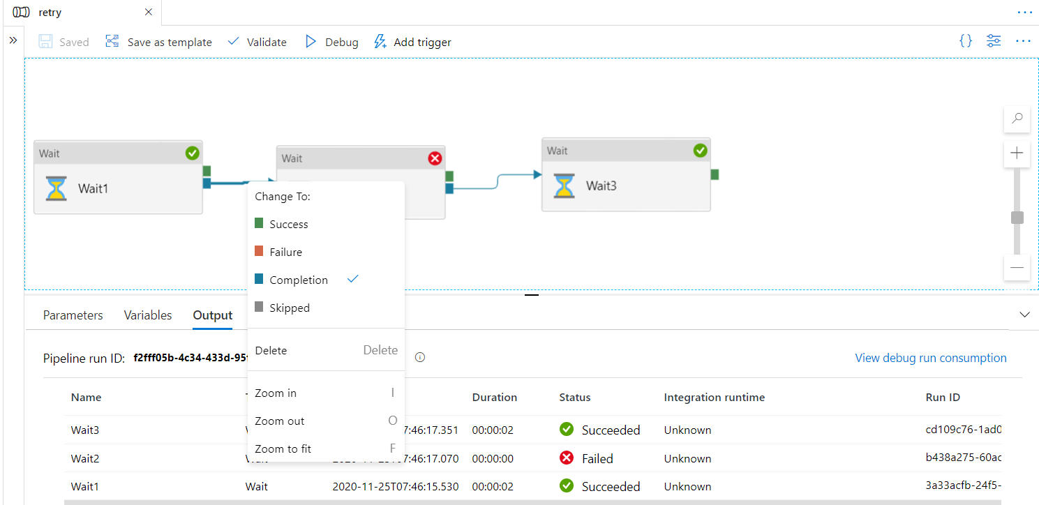This screenshot has width=1039, height=505.
Task: Click the Failed status of Wait2 row
Action: [586, 458]
